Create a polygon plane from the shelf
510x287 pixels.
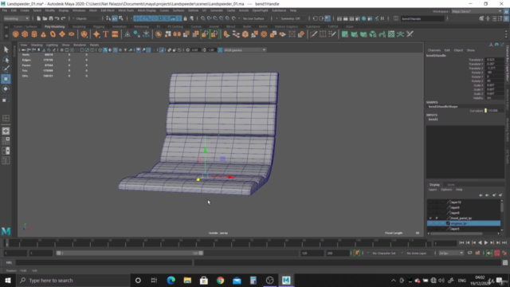tap(62, 34)
